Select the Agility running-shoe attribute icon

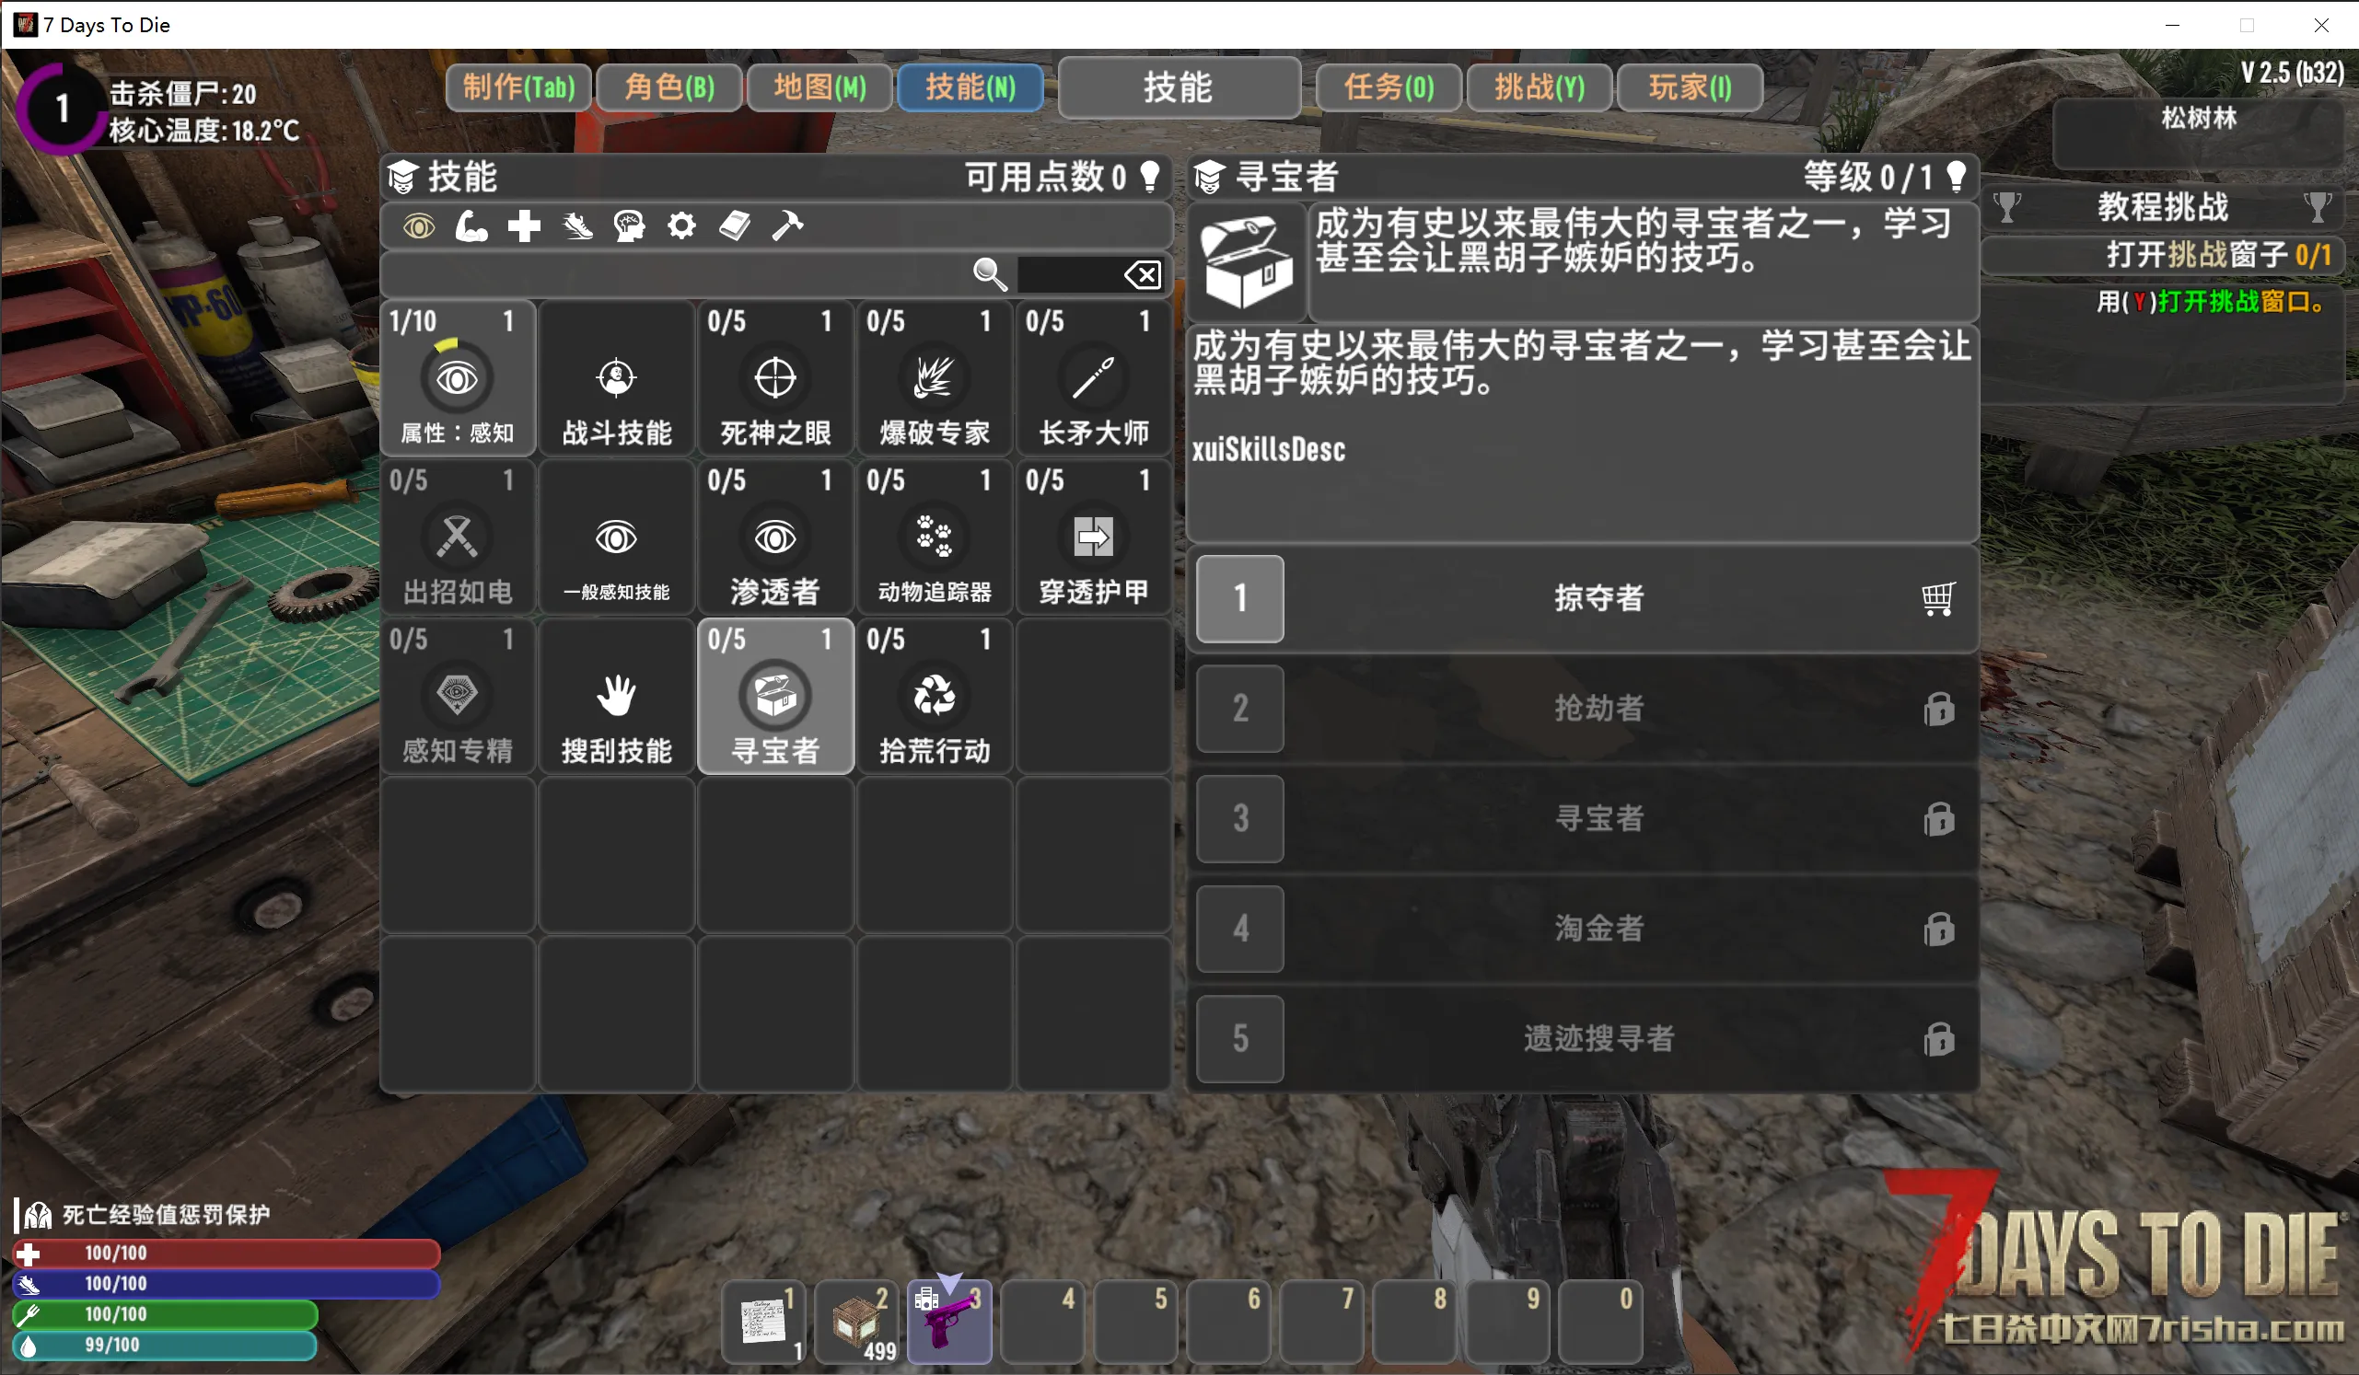tap(576, 225)
